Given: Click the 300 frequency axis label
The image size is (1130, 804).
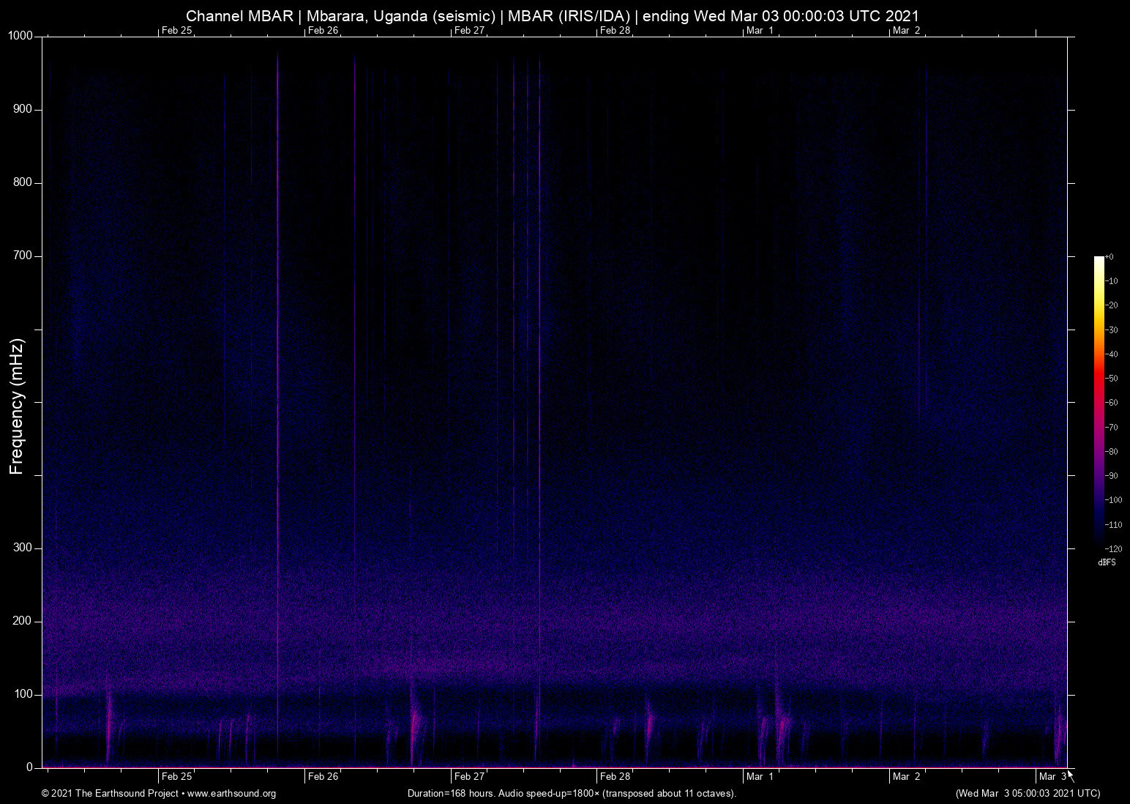Looking at the screenshot, I should coord(23,548).
